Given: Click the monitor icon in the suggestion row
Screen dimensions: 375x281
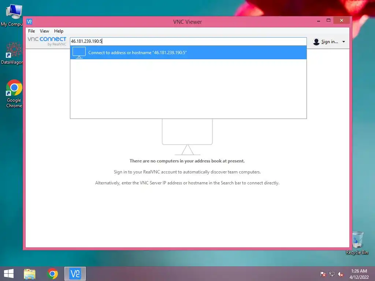Looking at the screenshot, I should point(79,53).
